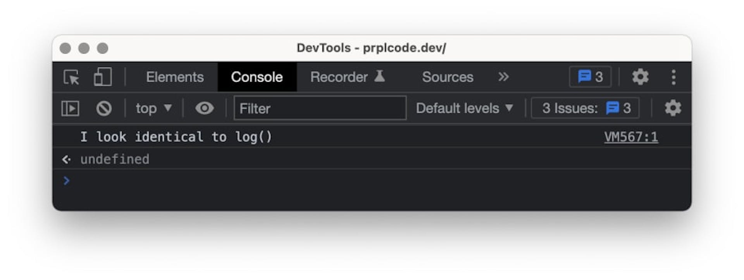This screenshot has width=744, height=280.
Task: Open console settings gear
Action: [x=673, y=109]
